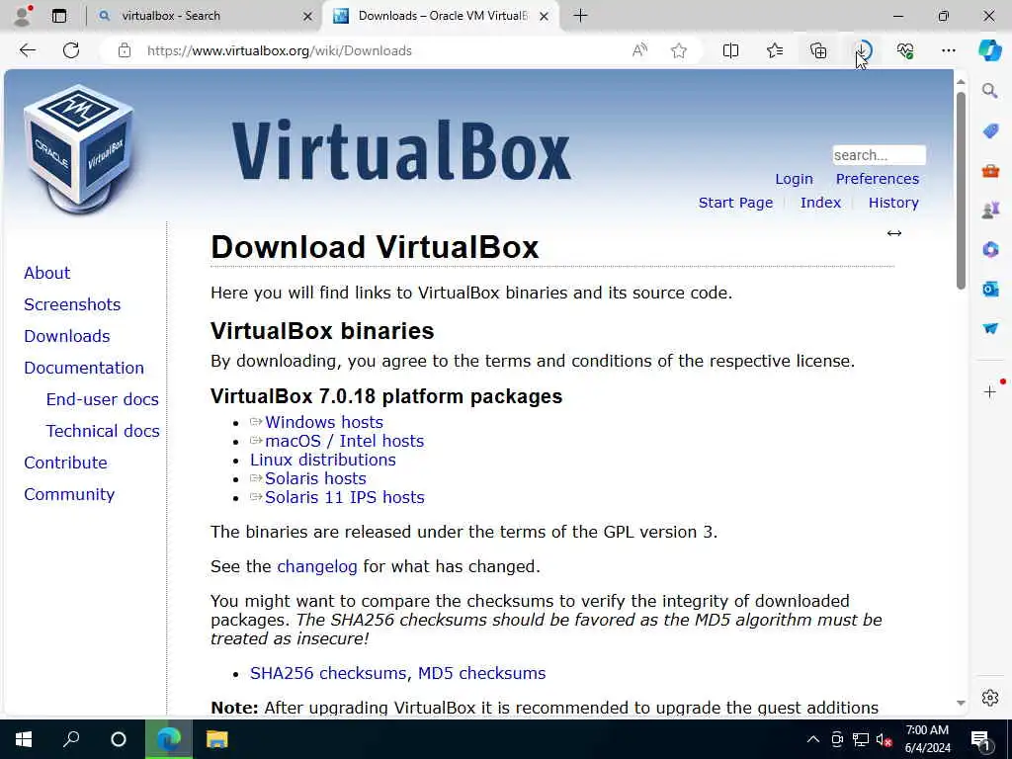This screenshot has width=1012, height=759.
Task: Add this page to favorites star
Action: [678, 50]
